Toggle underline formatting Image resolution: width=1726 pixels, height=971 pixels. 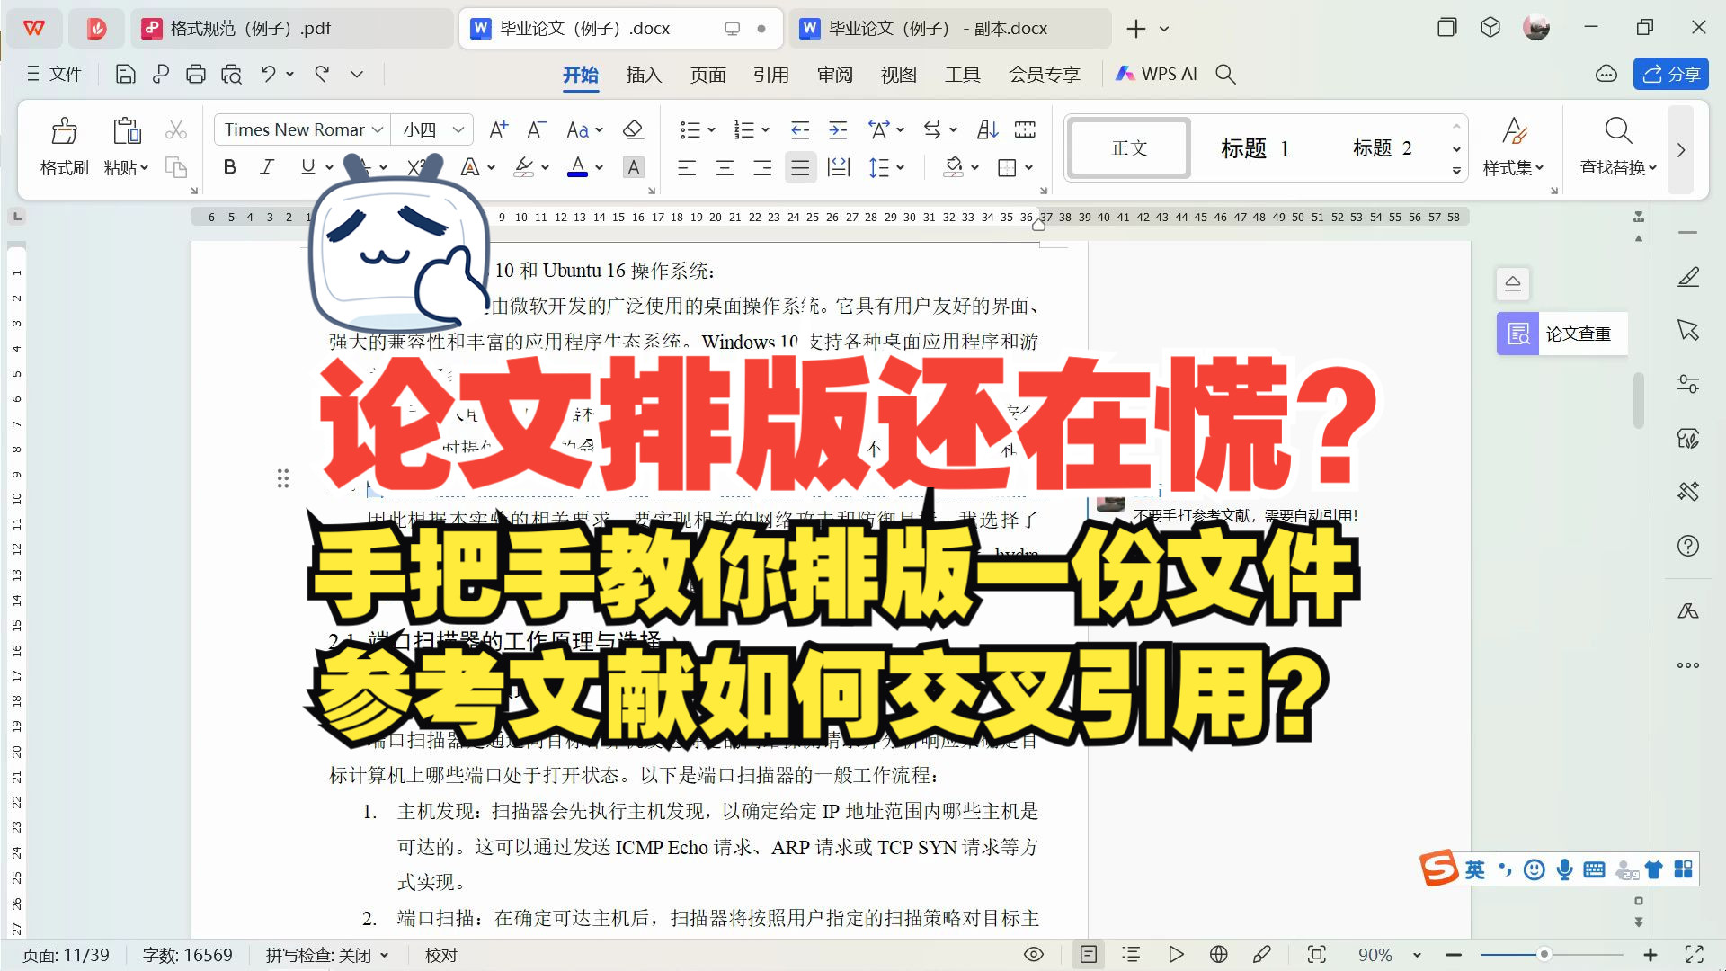pos(306,167)
